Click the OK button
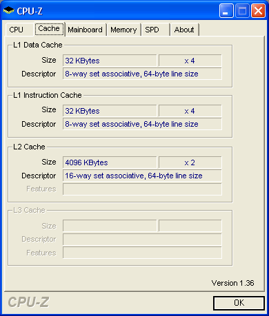The width and height of the screenshot is (269, 316). point(239,303)
